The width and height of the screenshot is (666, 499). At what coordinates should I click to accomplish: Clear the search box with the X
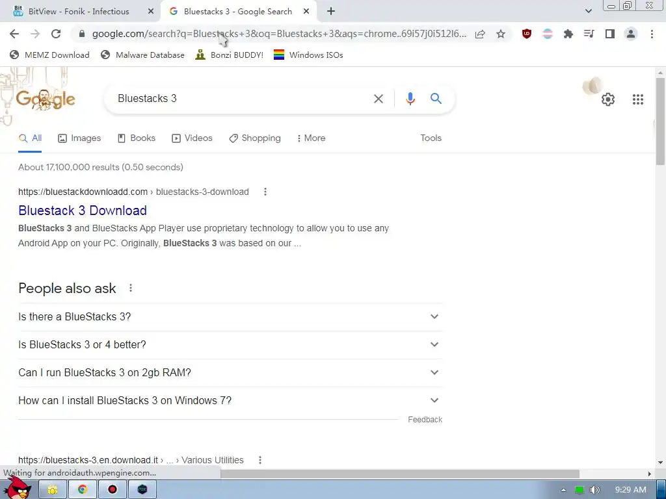pyautogui.click(x=378, y=99)
